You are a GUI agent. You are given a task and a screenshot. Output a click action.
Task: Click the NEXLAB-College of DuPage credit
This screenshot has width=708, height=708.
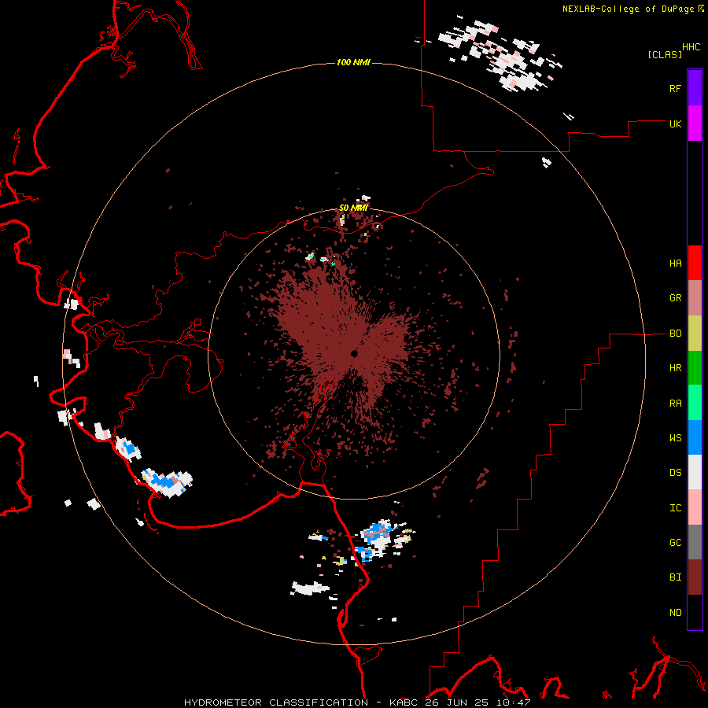(x=632, y=8)
